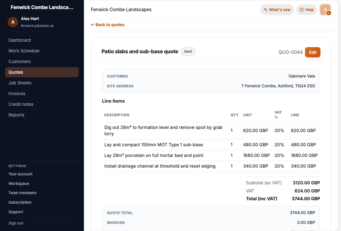Click Alex Hart's profile avatar in sidebar
The image size is (341, 231).
click(x=13, y=22)
